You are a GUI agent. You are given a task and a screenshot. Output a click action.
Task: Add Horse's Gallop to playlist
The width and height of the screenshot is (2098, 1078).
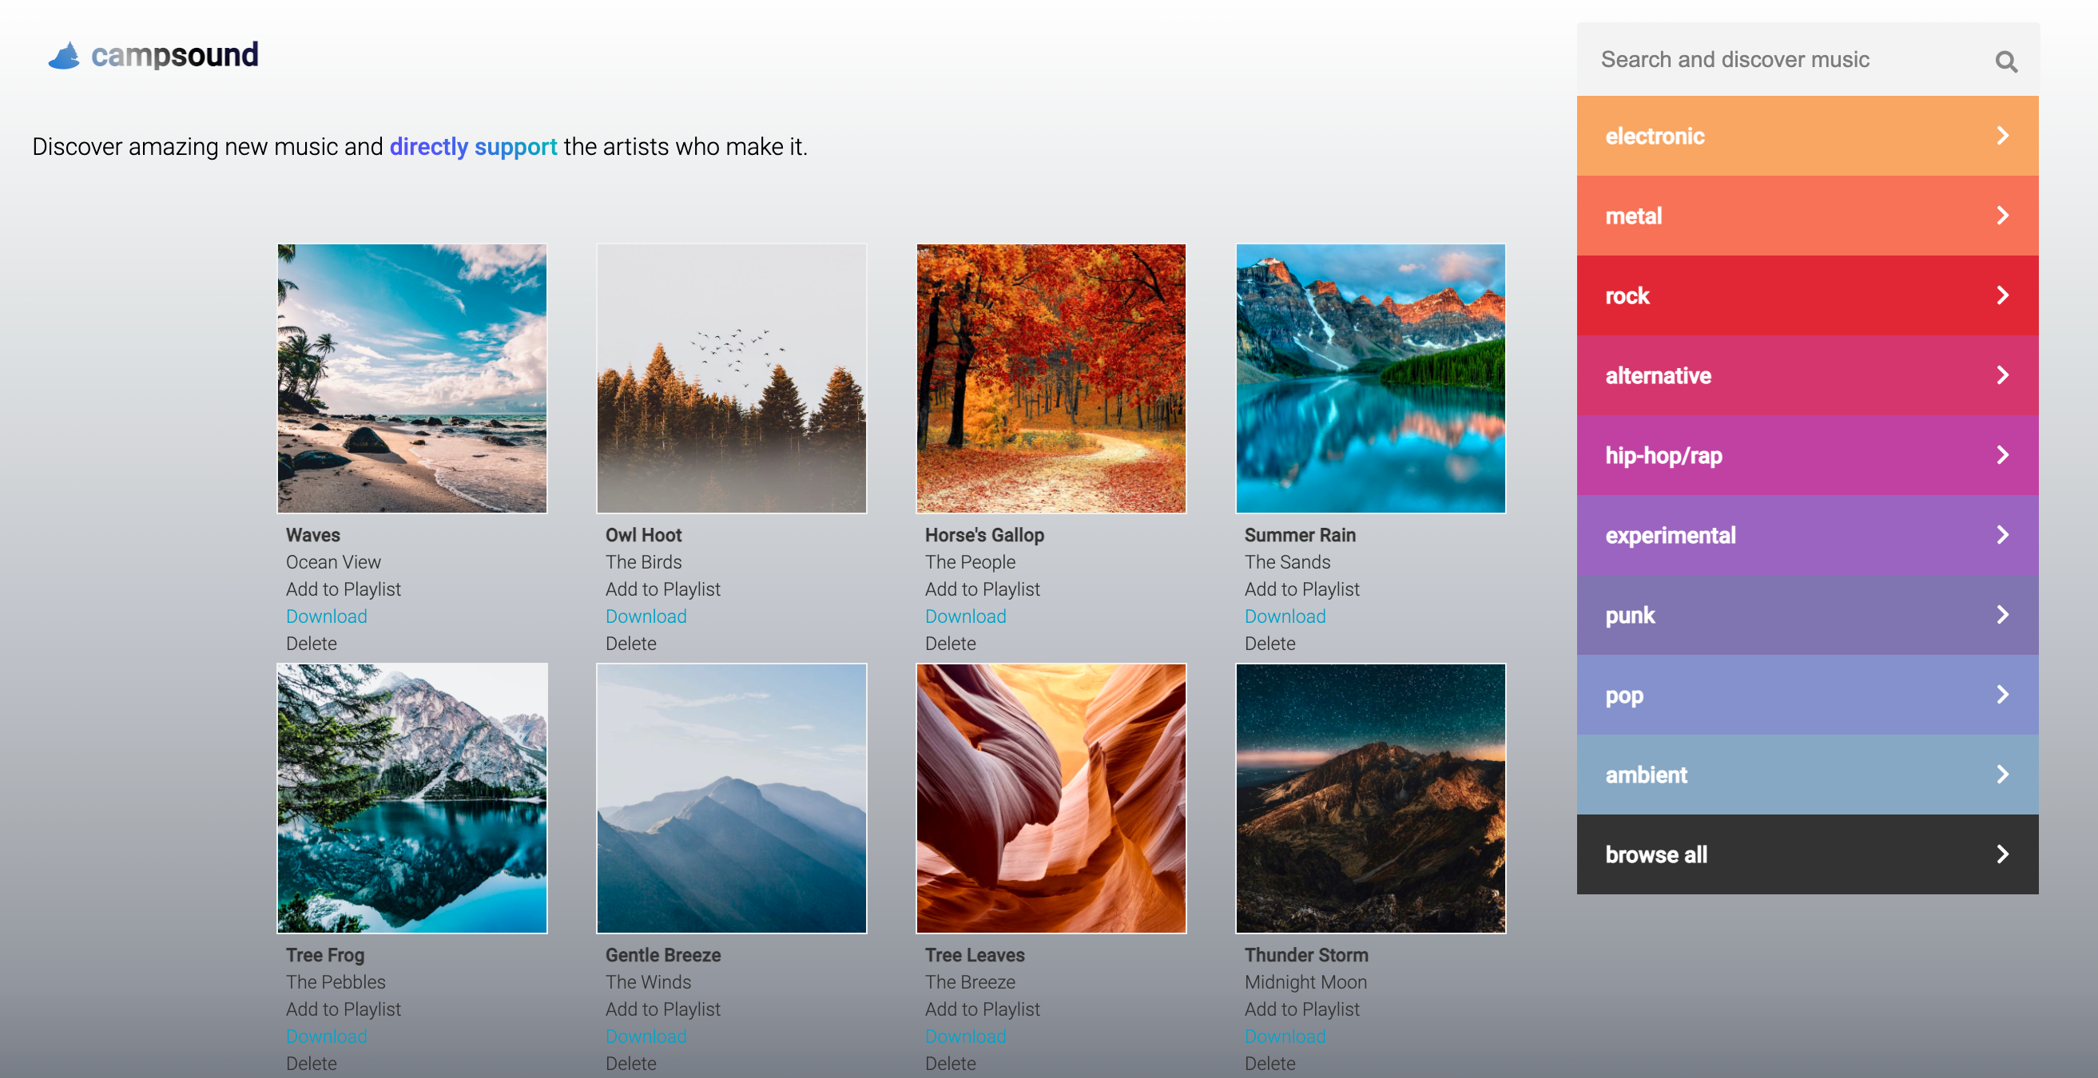(983, 589)
